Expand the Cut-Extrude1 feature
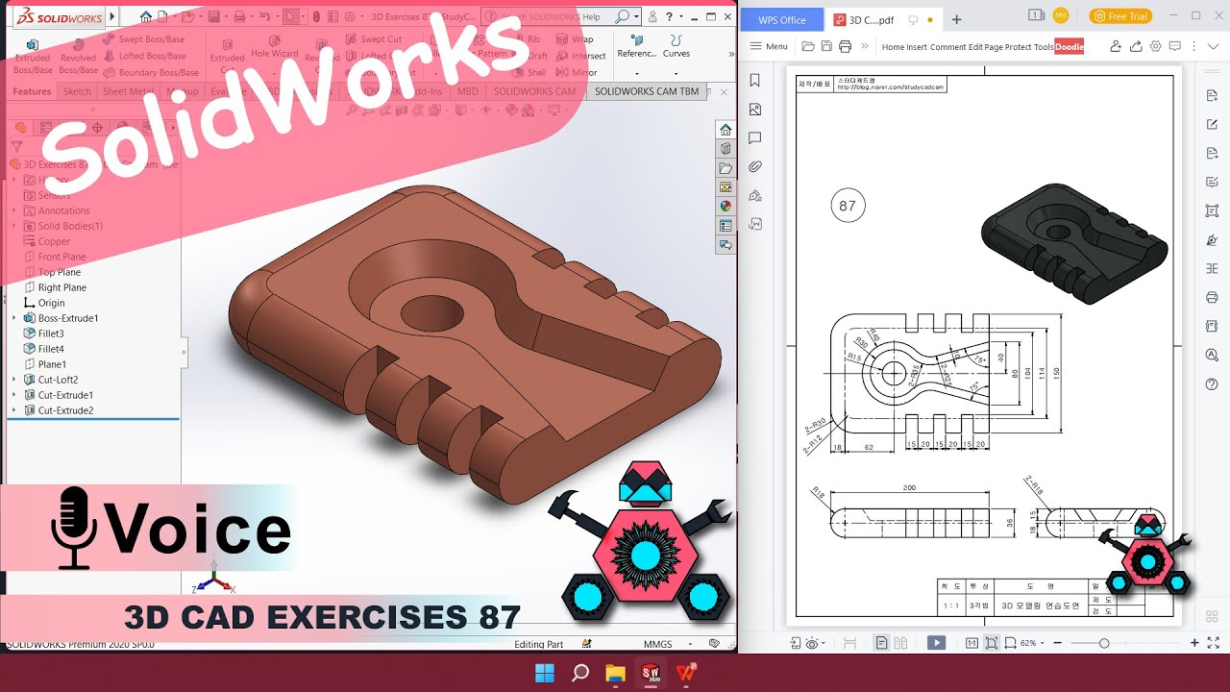The height and width of the screenshot is (692, 1230). pyautogui.click(x=13, y=395)
